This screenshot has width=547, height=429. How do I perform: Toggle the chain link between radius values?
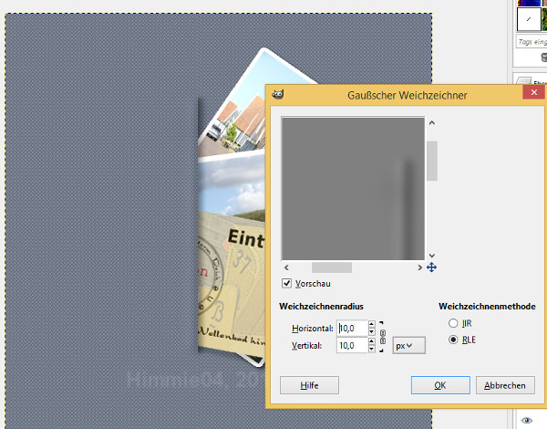point(382,337)
